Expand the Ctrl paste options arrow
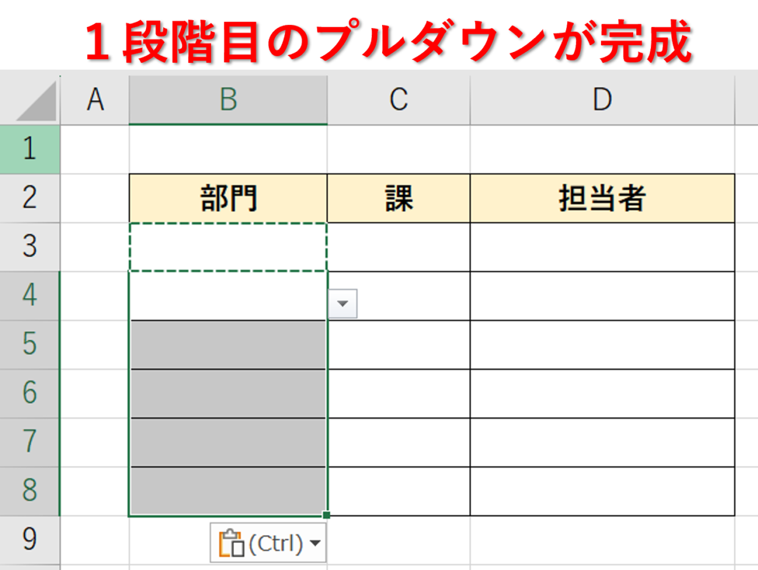758x570 pixels. point(315,543)
